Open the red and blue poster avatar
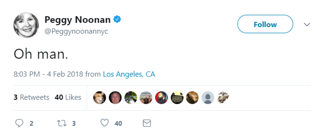The height and width of the screenshot is (133, 327). coord(161,98)
